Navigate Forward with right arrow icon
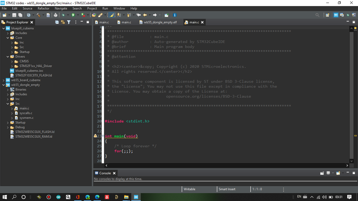The image size is (358, 201). [x=155, y=15]
